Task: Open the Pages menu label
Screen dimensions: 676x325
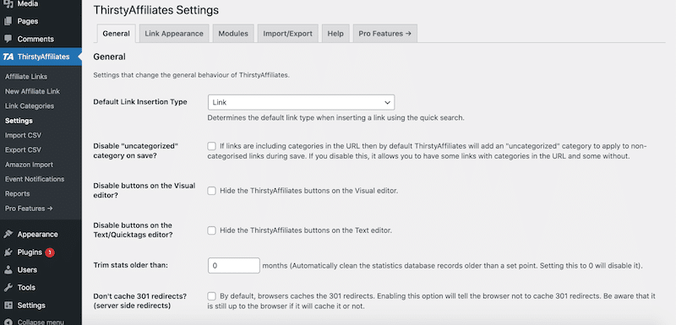Action: 28,21
